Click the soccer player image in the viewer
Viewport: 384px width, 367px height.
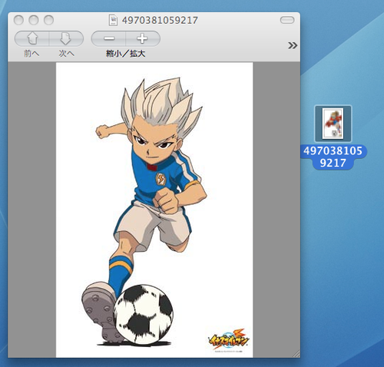154,210
